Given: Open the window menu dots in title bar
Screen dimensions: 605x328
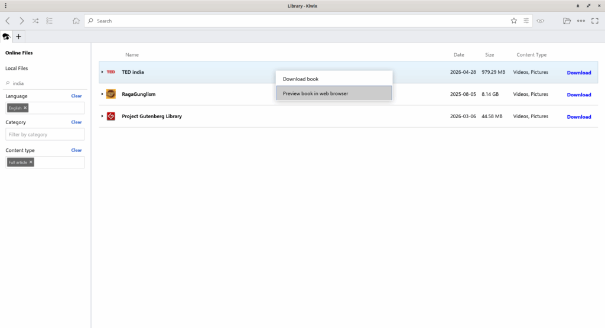Looking at the screenshot, I should (x=5, y=6).
